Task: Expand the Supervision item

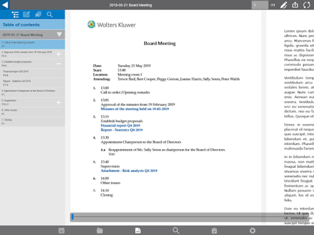Action: pyautogui.click(x=58, y=102)
